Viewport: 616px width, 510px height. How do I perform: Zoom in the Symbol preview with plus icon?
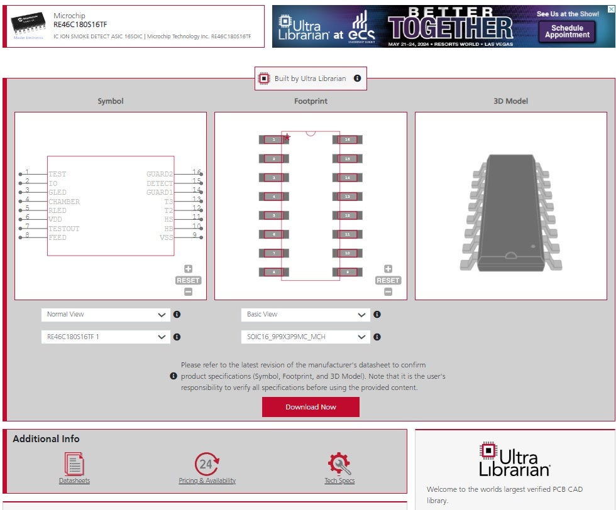(188, 269)
